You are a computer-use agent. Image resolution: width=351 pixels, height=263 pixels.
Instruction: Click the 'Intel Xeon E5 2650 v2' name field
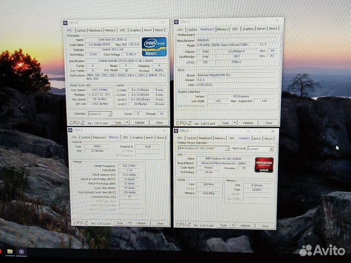tap(113, 39)
